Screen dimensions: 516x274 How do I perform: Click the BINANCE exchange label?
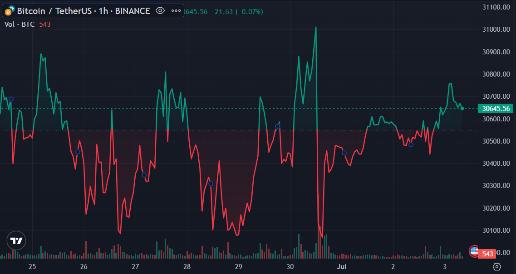[132, 11]
